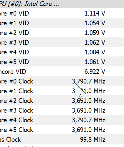Select the Core #0 Clock sensor row

point(62,81)
